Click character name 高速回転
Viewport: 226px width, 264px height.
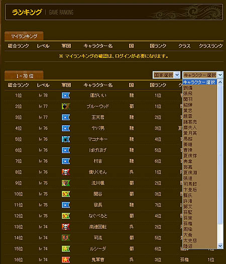point(98,227)
